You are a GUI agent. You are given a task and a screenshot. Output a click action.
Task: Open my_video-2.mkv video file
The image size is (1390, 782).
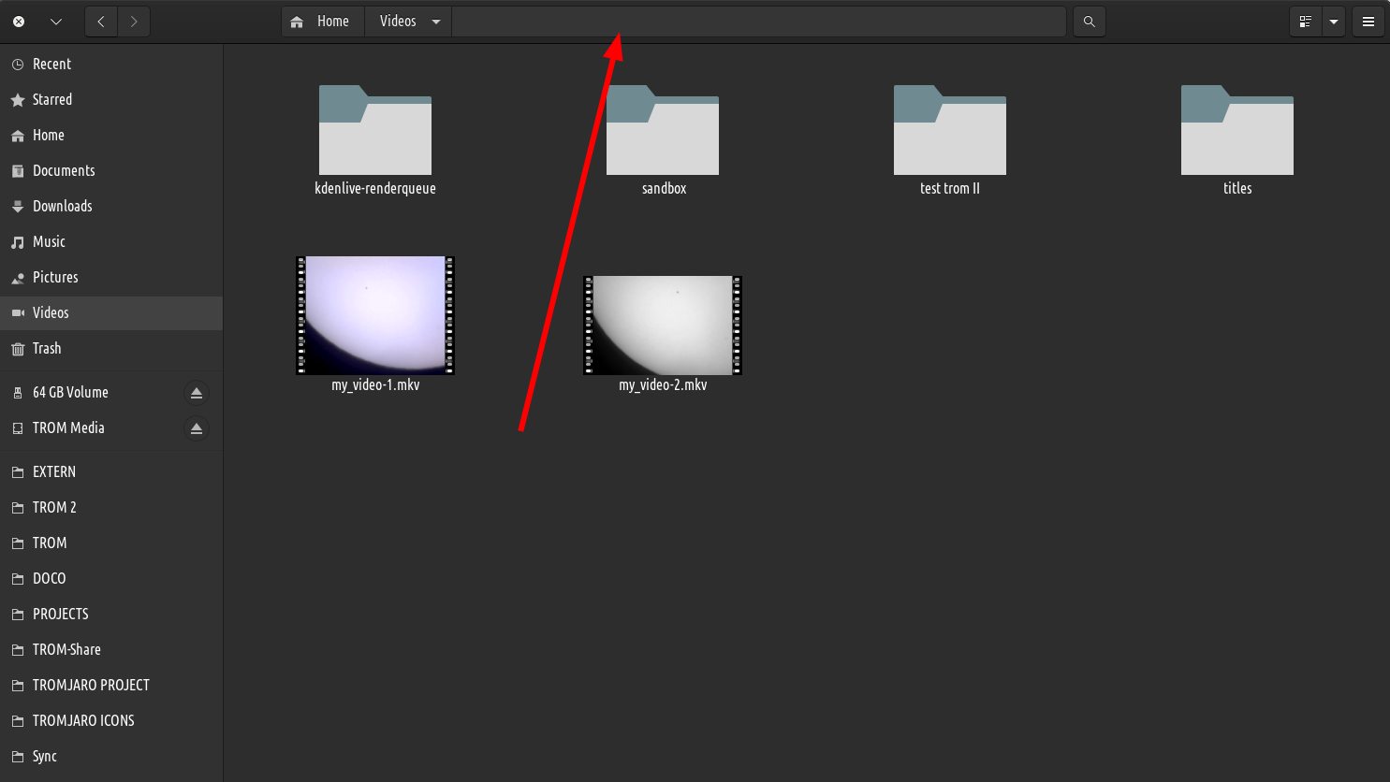[x=662, y=326]
